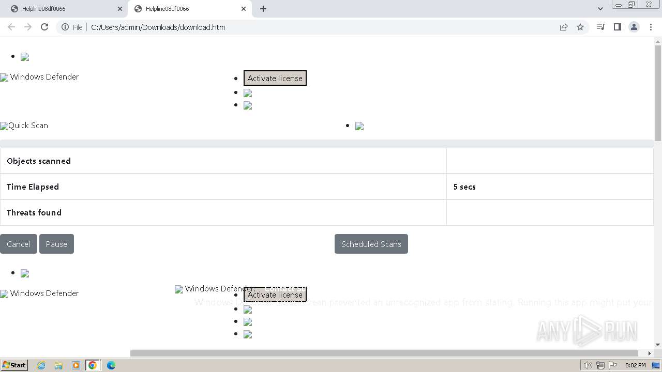Open Microsoft Edge from the taskbar
662x372 pixels.
[x=111, y=365]
